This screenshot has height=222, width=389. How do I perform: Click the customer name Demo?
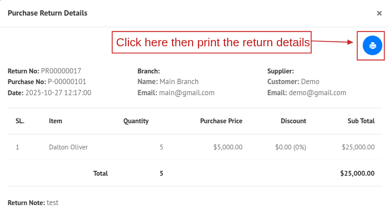pos(310,82)
